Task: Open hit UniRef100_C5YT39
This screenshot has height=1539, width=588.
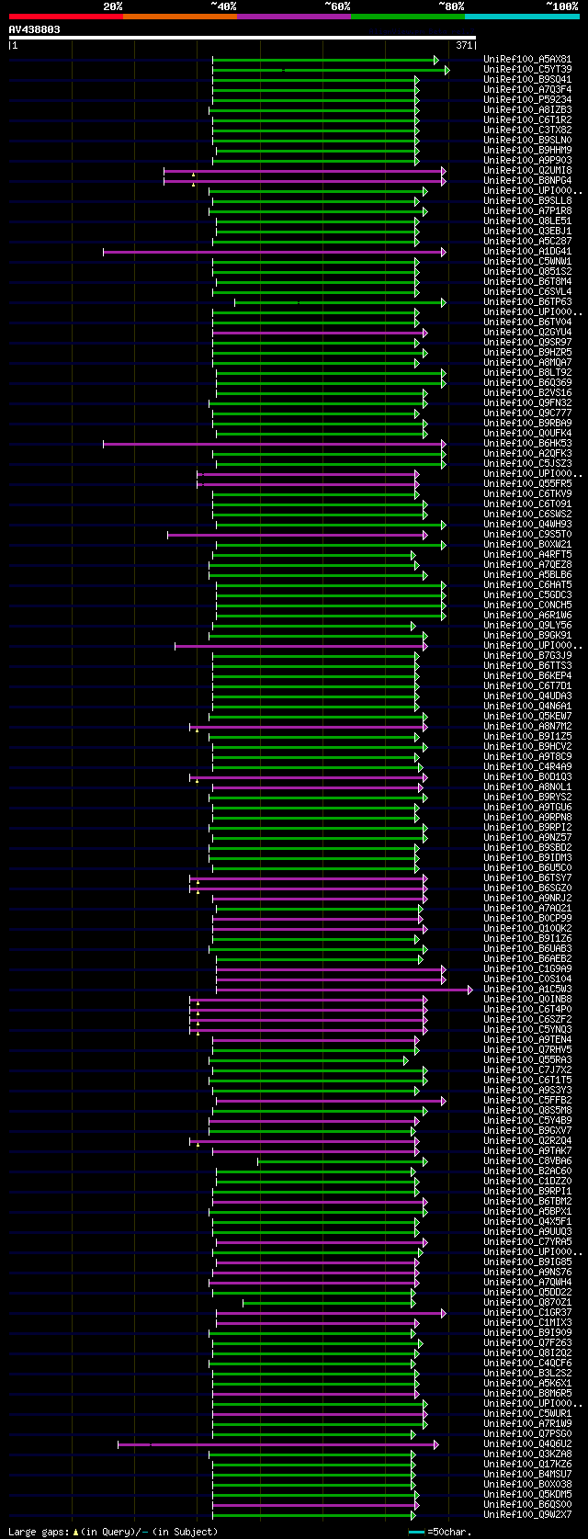Action: pyautogui.click(x=527, y=70)
